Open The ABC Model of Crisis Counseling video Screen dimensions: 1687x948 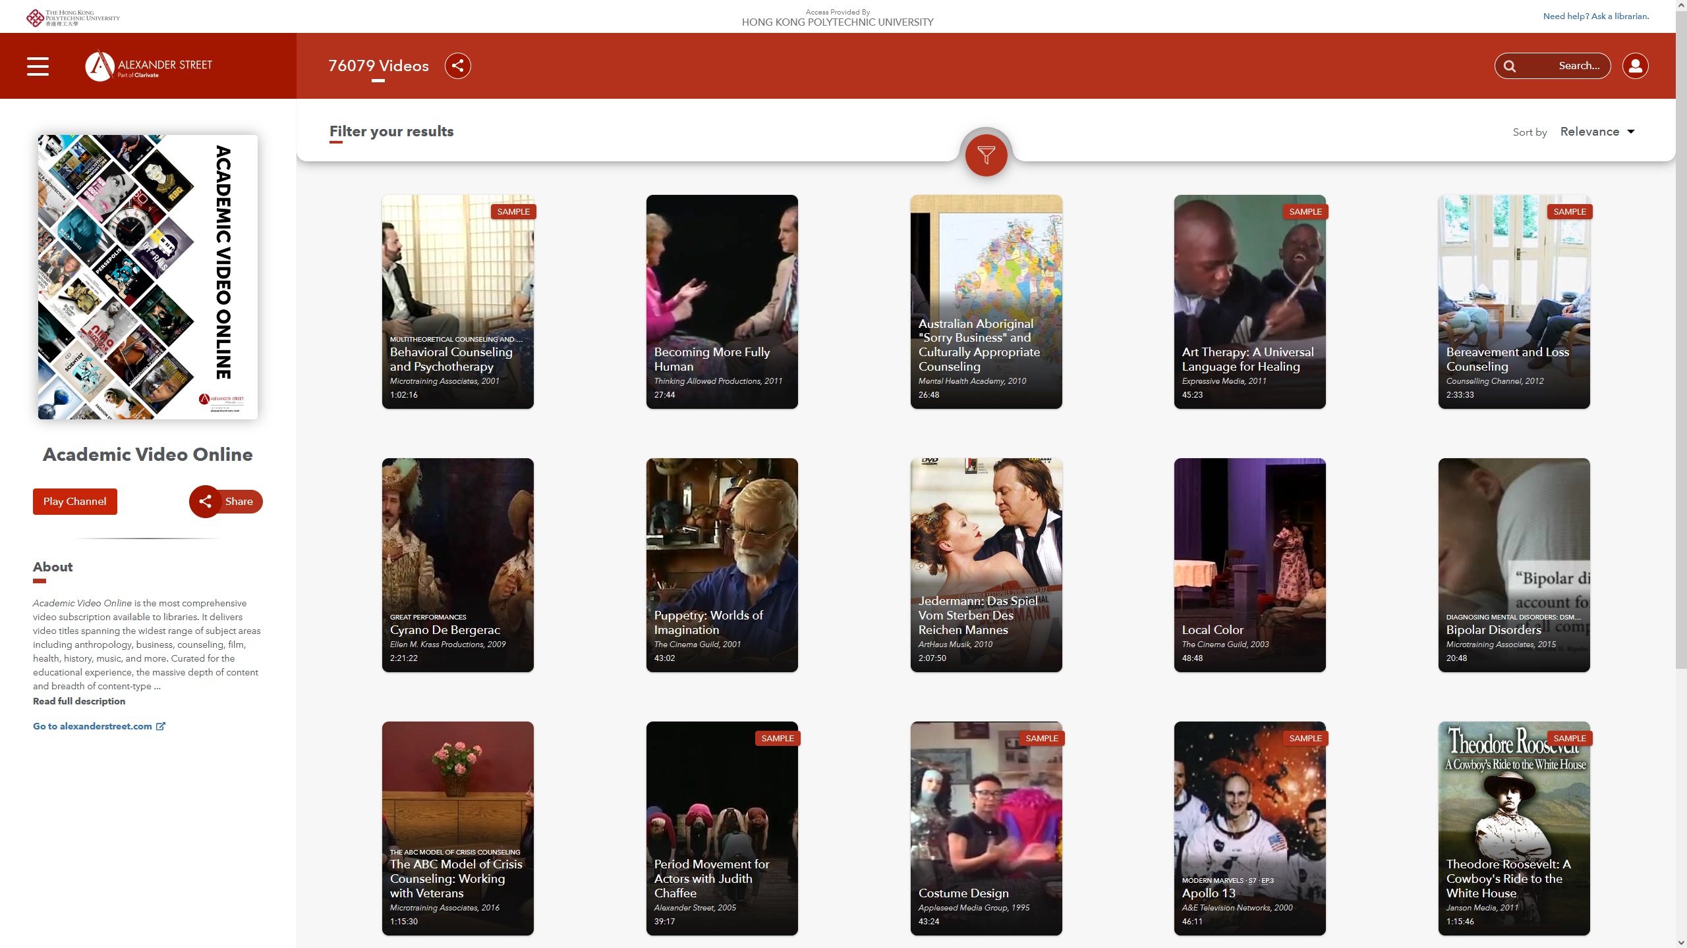pos(458,828)
